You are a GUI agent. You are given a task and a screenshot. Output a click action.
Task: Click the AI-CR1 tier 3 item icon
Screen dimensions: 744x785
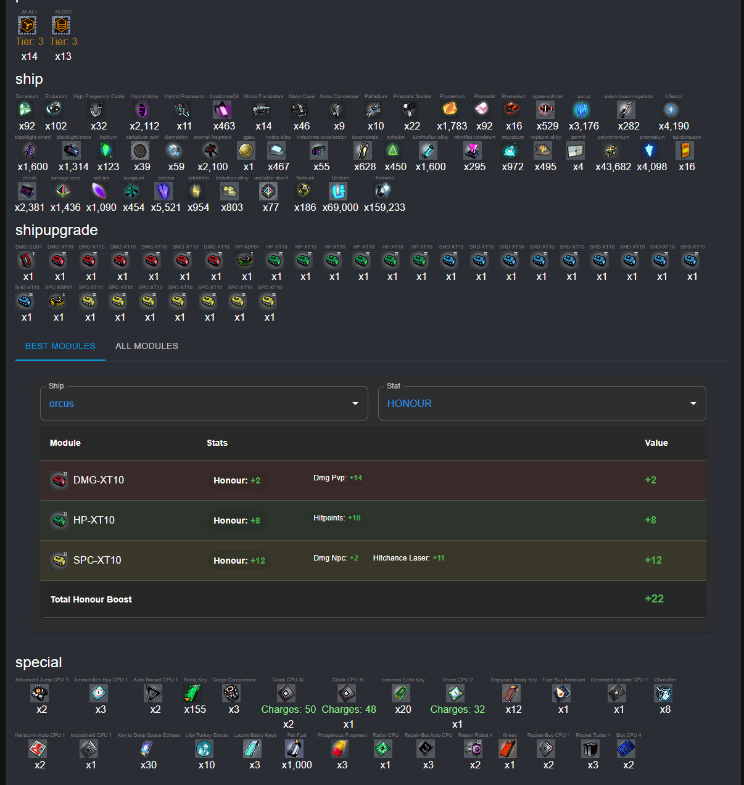[61, 25]
